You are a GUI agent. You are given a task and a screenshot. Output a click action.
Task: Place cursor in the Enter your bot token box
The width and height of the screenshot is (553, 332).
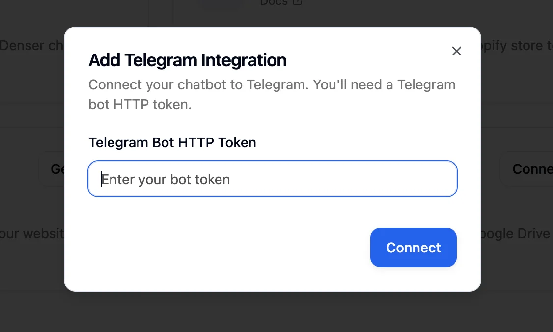272,179
